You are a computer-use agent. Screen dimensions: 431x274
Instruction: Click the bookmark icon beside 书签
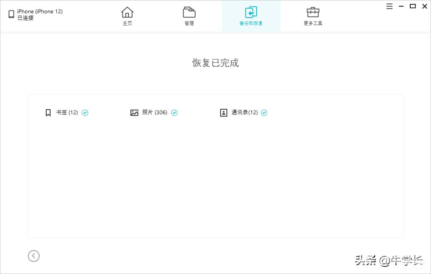[48, 113]
